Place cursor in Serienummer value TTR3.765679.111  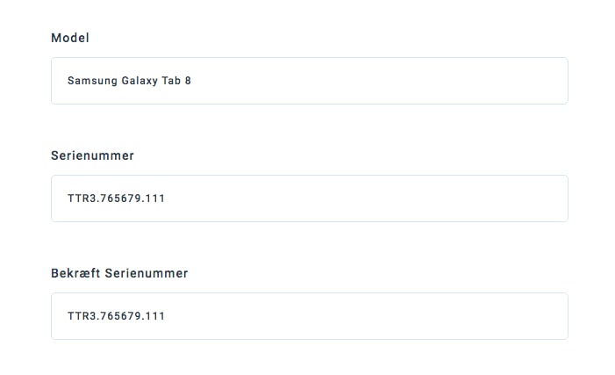[116, 198]
